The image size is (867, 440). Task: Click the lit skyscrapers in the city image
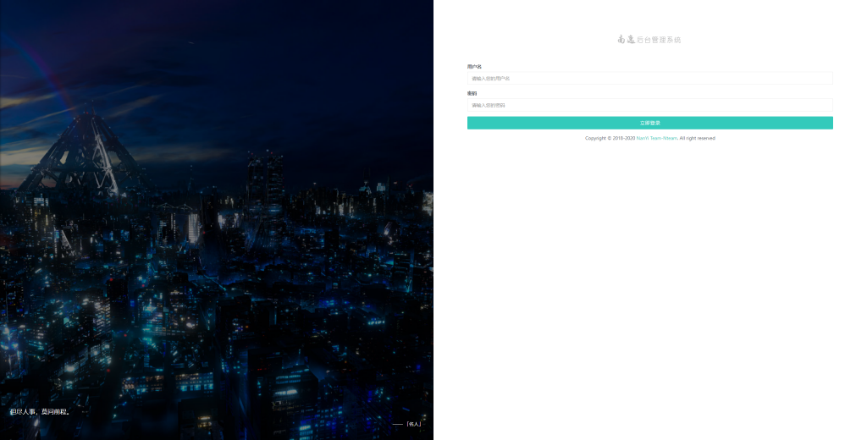click(x=193, y=224)
